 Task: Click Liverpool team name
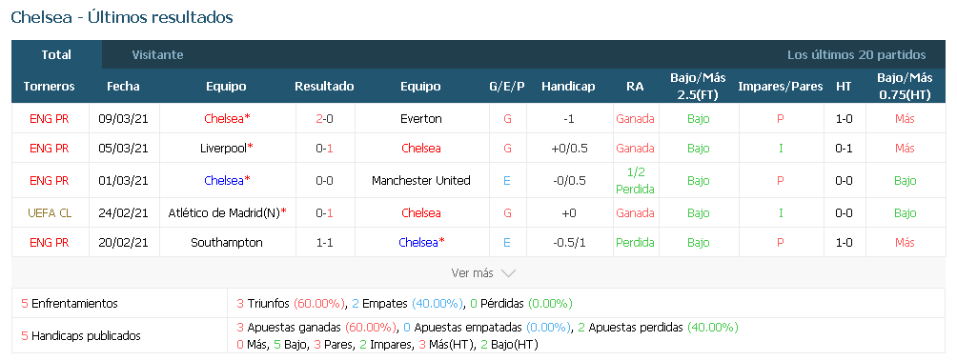(223, 149)
